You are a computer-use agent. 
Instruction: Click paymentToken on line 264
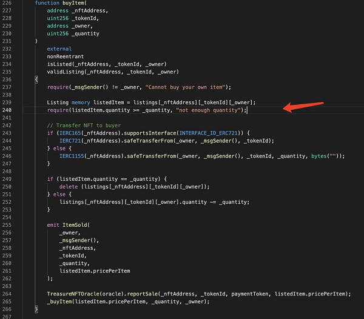[250, 294]
